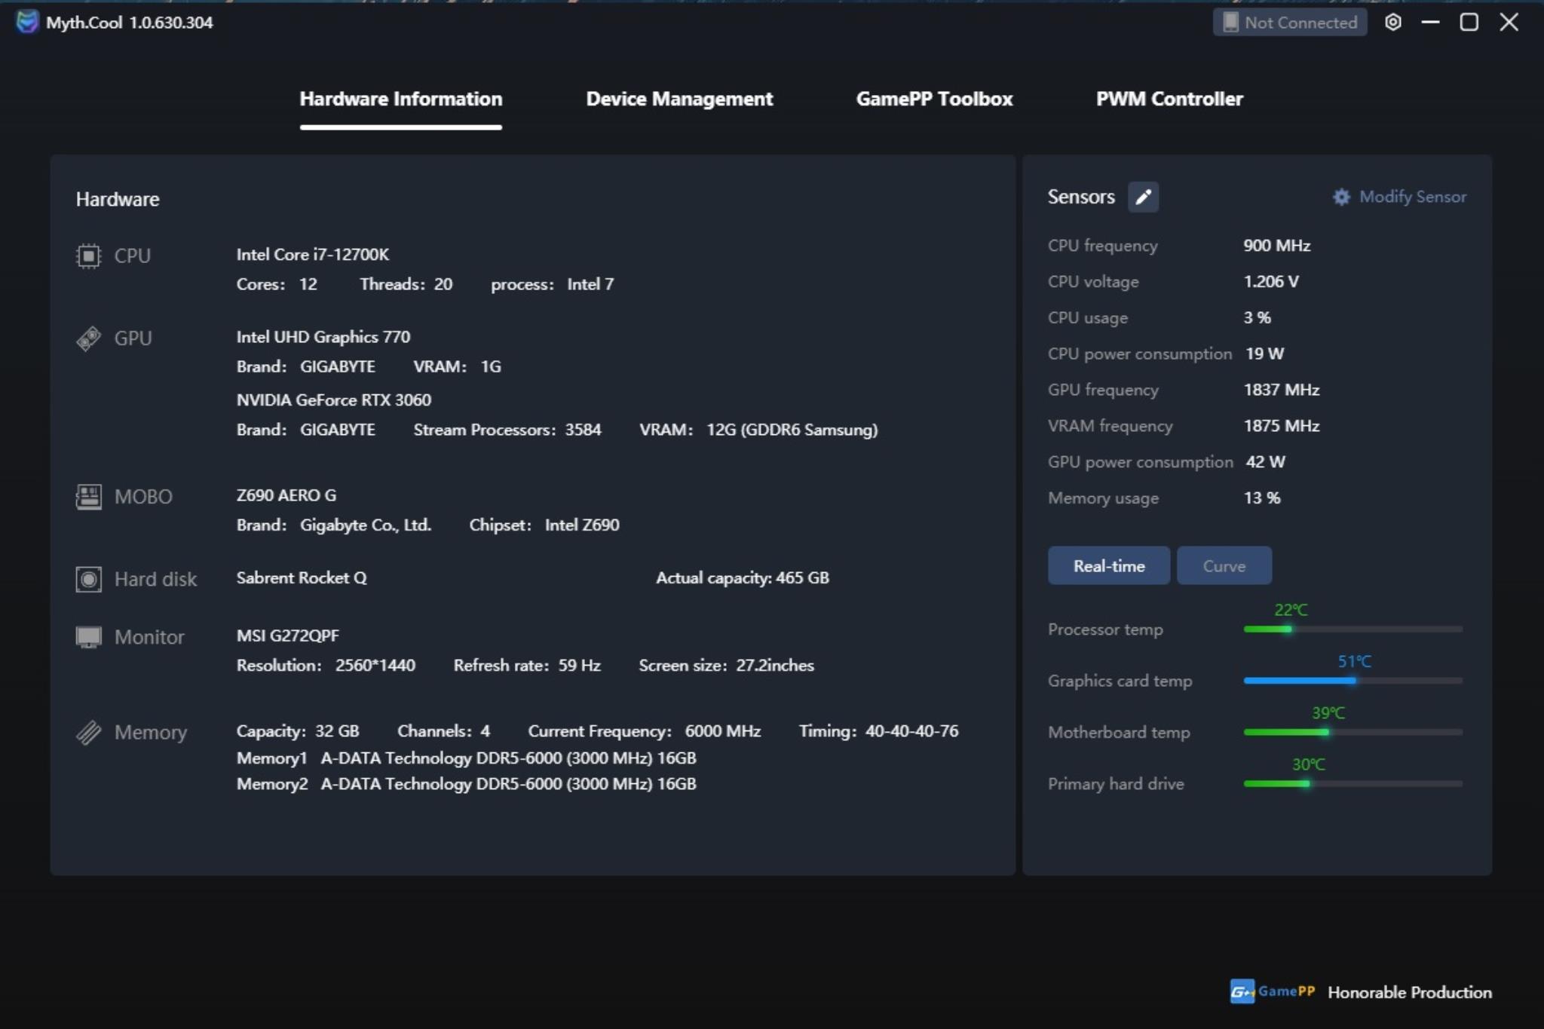Open settings via the hexagon gear icon
1544x1029 pixels.
[x=1392, y=23]
